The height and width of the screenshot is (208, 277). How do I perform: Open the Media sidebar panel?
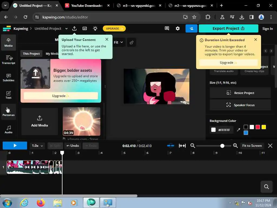click(8, 43)
